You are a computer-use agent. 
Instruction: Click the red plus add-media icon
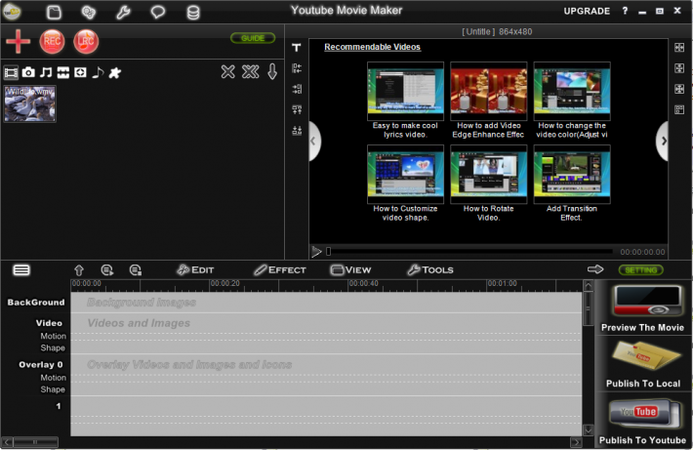[x=19, y=42]
